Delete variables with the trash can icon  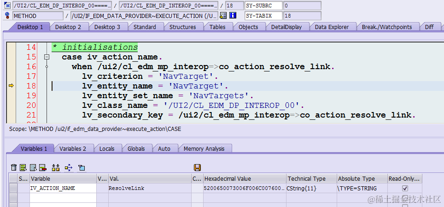[14, 168]
